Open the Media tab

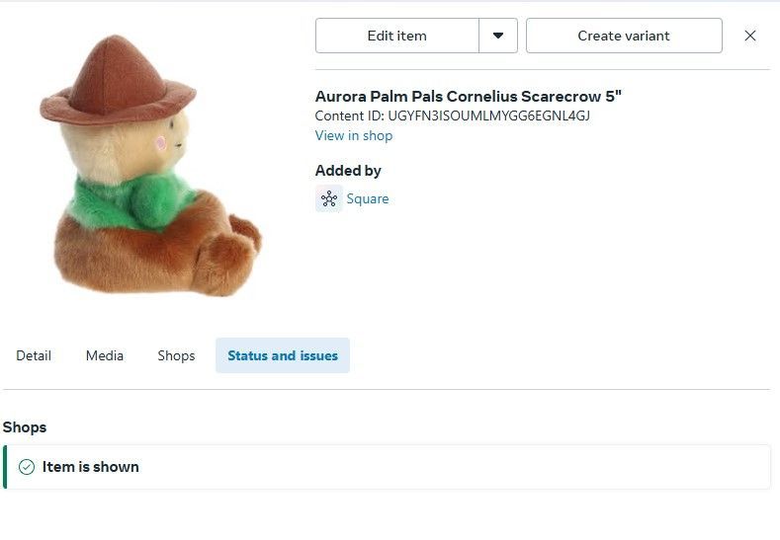(105, 355)
